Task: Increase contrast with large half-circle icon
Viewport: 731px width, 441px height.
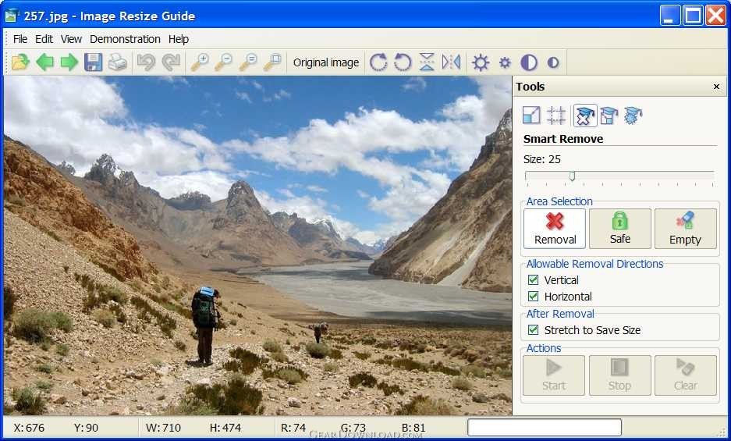Action: [x=529, y=62]
